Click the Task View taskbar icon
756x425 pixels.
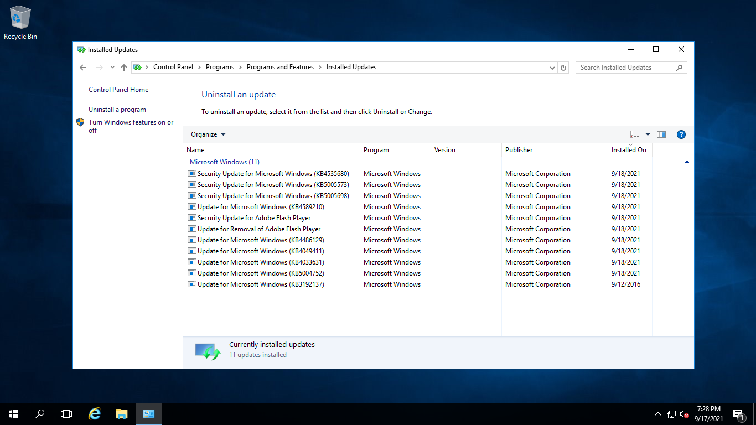point(66,414)
